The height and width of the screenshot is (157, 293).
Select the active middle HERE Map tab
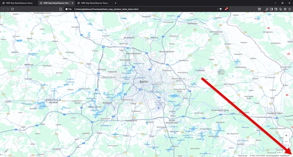point(56,3)
